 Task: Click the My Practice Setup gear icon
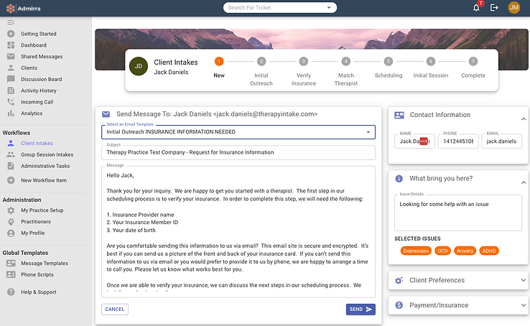tap(11, 210)
